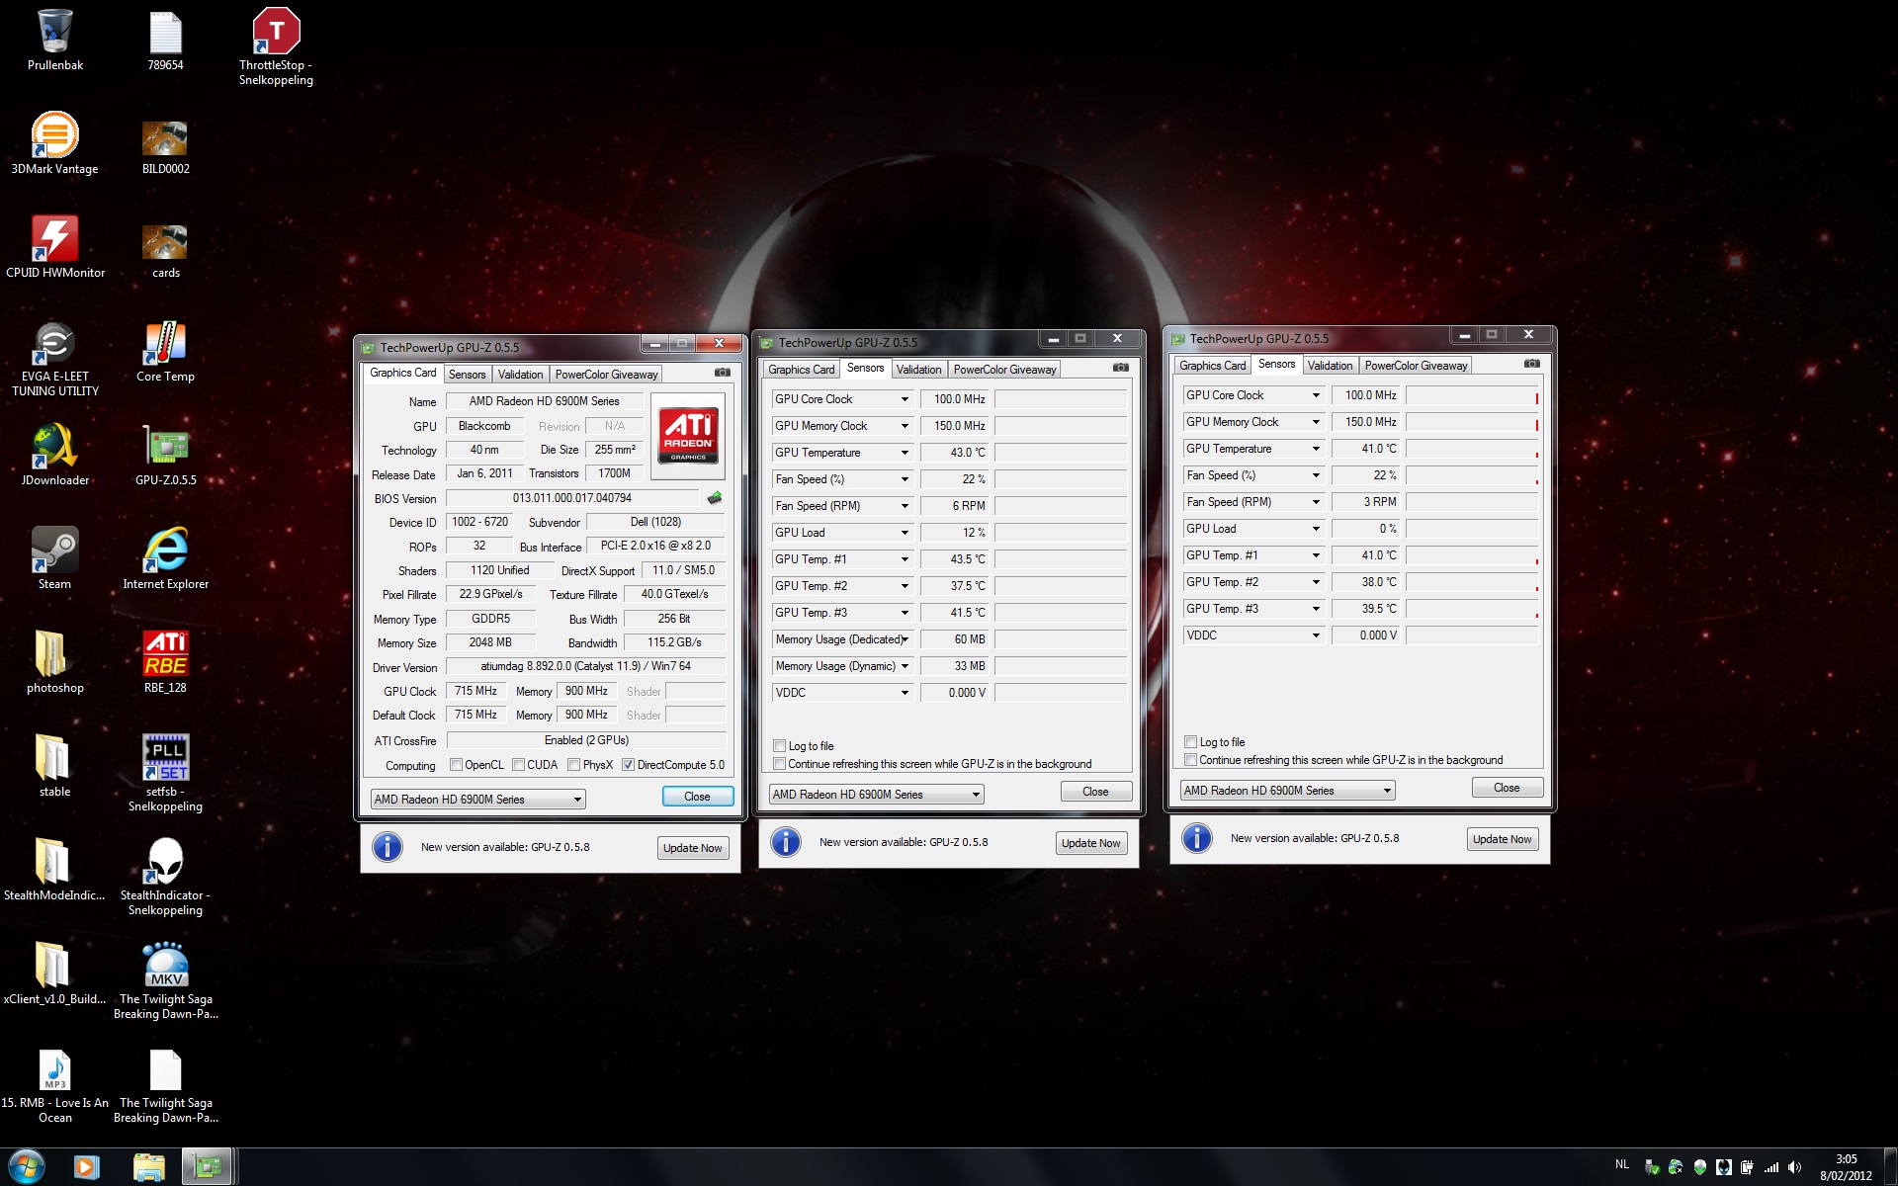Open the 15. RMB MP3 file

point(54,1069)
